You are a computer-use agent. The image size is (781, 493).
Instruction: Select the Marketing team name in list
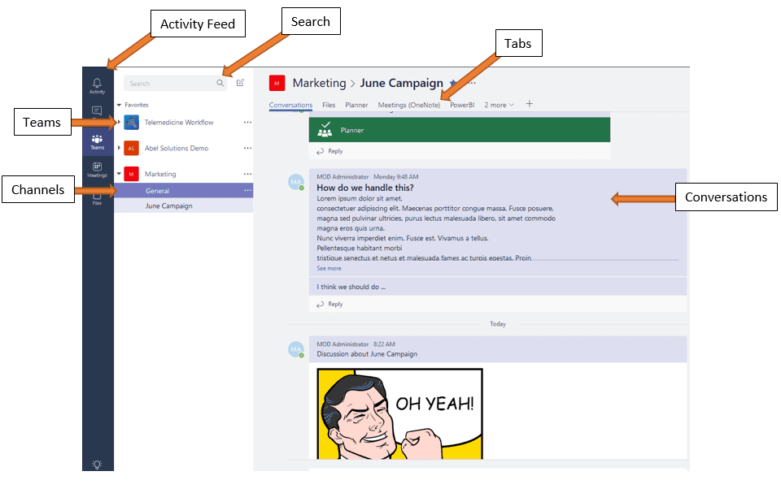(x=160, y=174)
